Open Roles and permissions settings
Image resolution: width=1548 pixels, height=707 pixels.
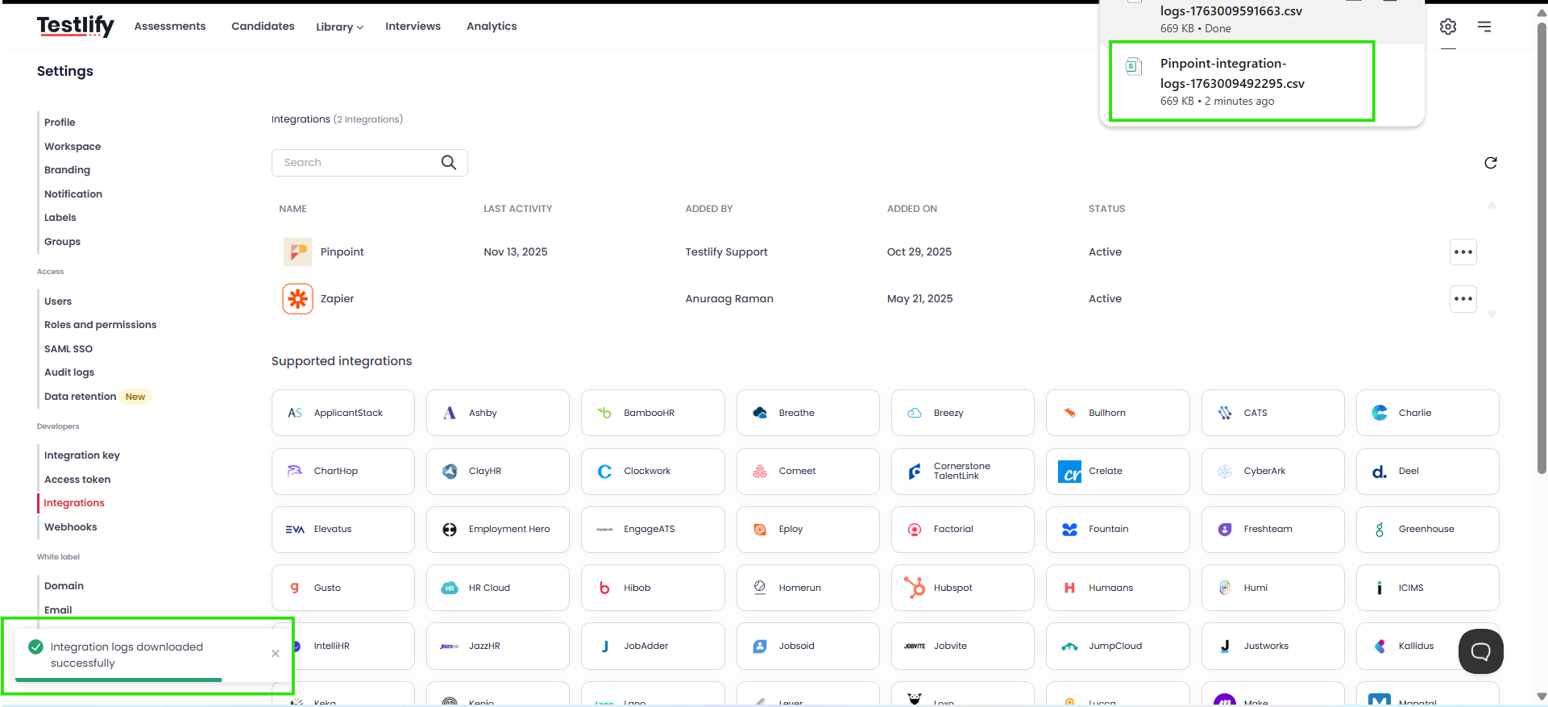click(x=101, y=325)
